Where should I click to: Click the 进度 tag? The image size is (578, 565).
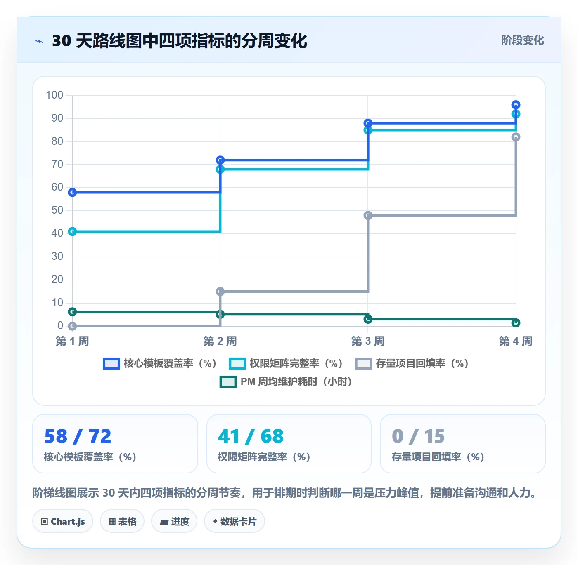[x=174, y=521]
